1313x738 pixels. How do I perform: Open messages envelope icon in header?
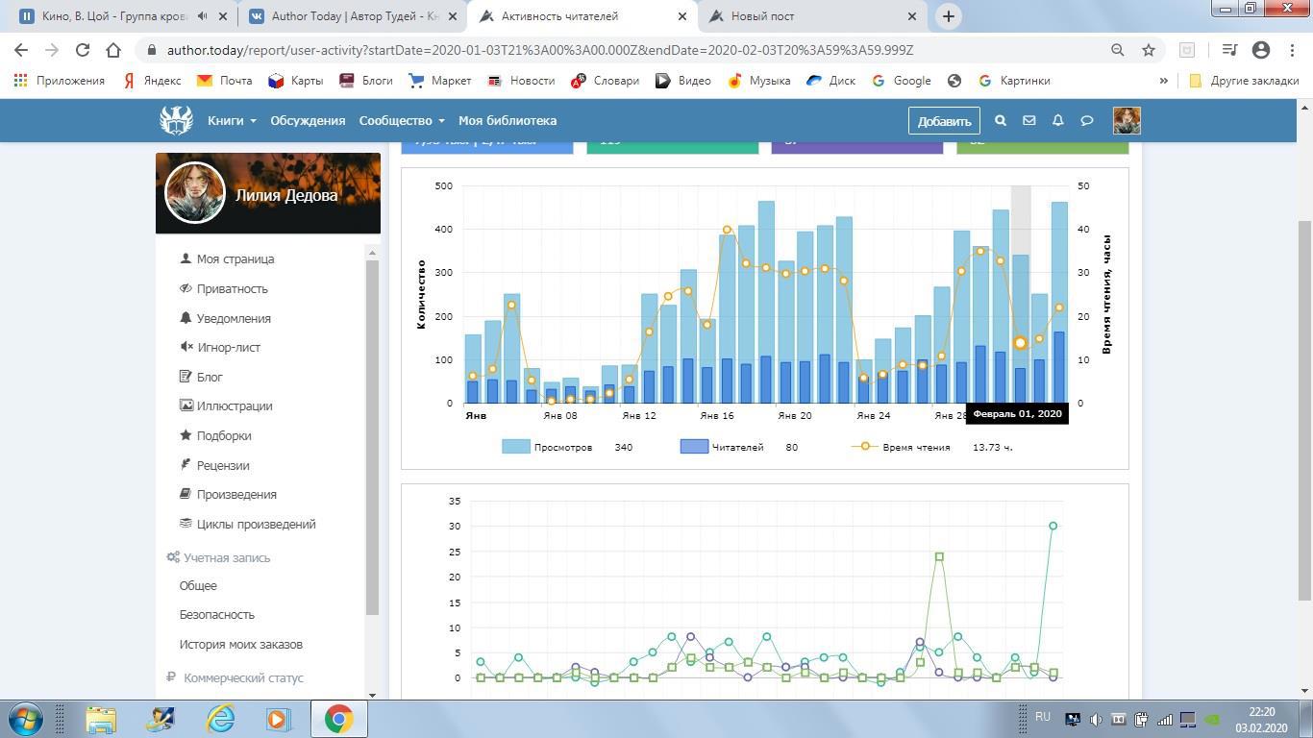point(1028,121)
